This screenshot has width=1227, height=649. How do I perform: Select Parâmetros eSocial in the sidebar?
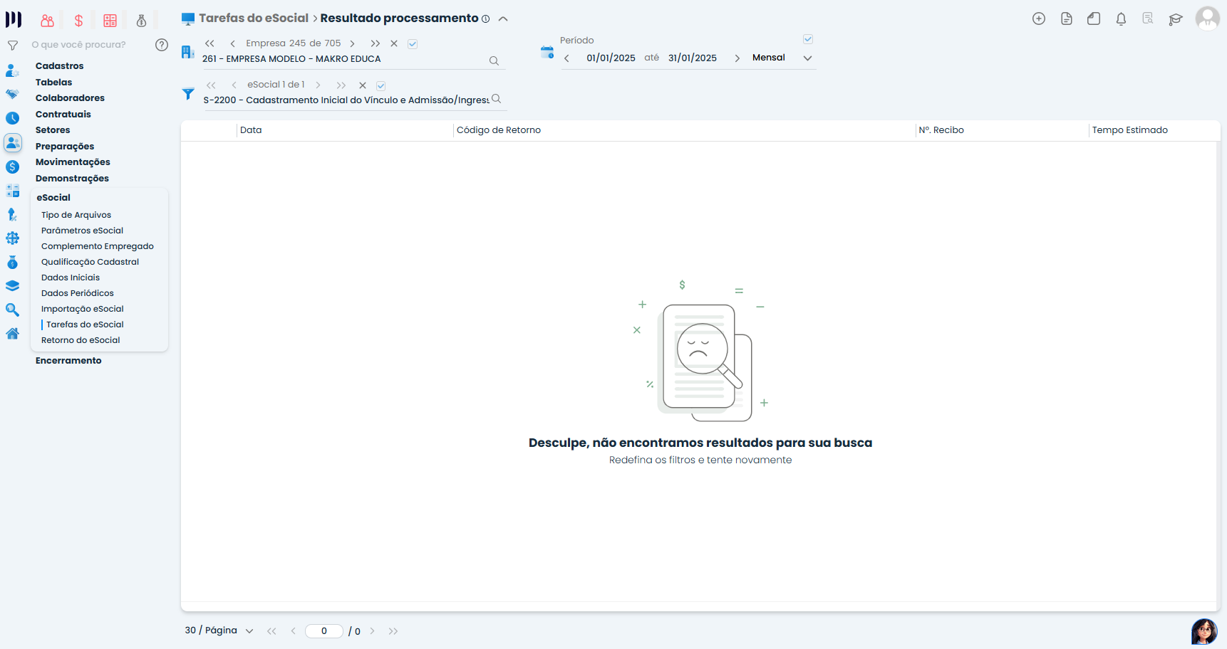pos(82,231)
